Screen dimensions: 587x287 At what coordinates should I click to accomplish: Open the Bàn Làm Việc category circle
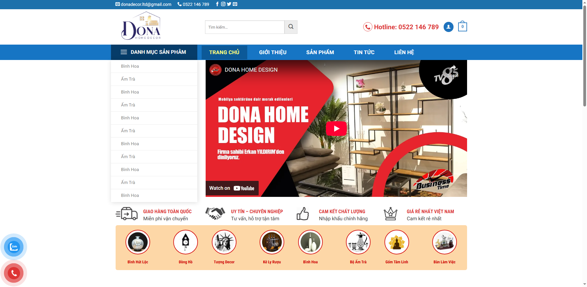[x=445, y=242]
